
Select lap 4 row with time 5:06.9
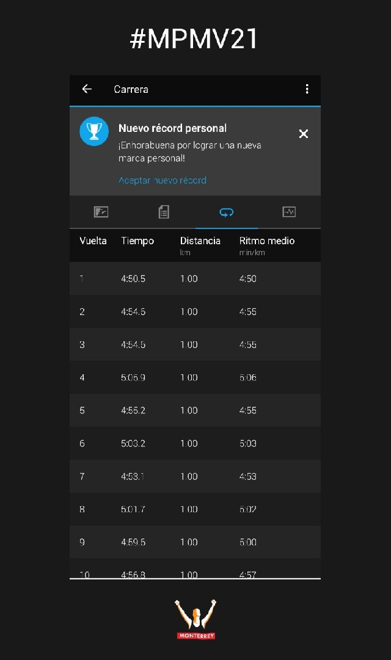[195, 377]
